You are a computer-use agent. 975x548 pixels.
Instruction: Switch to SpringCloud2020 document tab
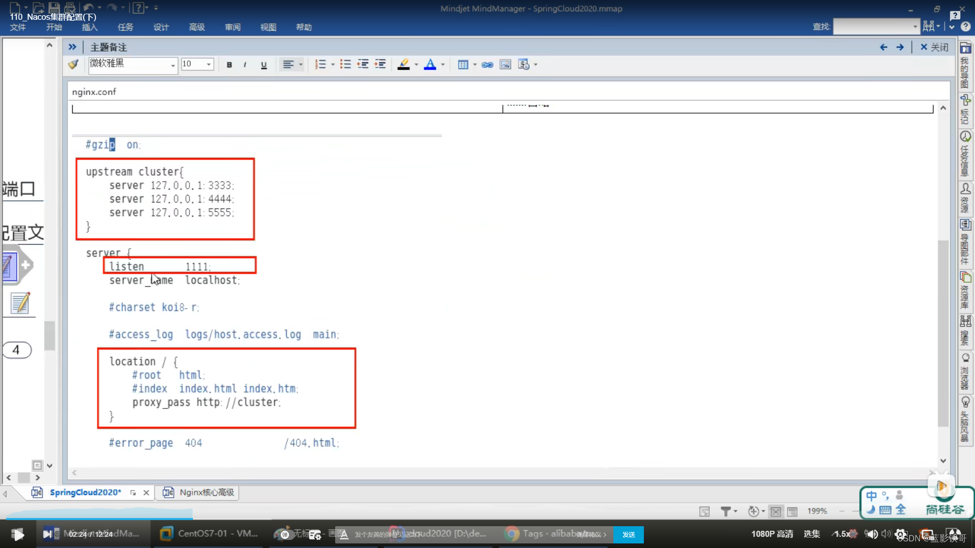click(x=85, y=492)
